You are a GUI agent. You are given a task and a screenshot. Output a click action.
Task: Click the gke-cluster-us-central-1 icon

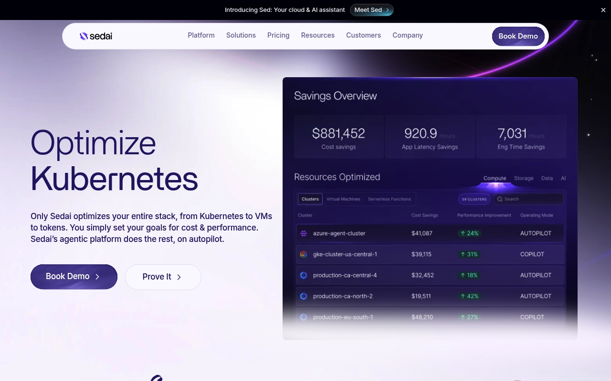(304, 254)
